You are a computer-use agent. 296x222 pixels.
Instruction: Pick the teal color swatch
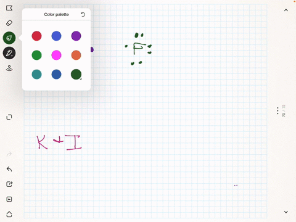36,74
